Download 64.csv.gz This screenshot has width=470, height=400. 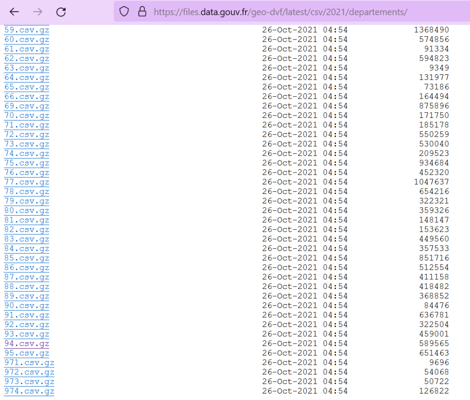pos(27,78)
